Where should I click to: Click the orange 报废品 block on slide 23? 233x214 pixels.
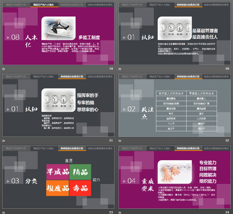click(58, 188)
